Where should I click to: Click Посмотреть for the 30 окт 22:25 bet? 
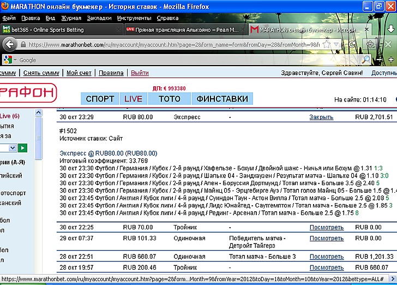click(x=327, y=227)
